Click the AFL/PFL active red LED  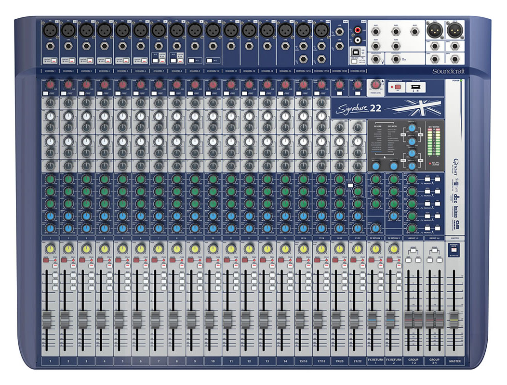[x=430, y=164]
